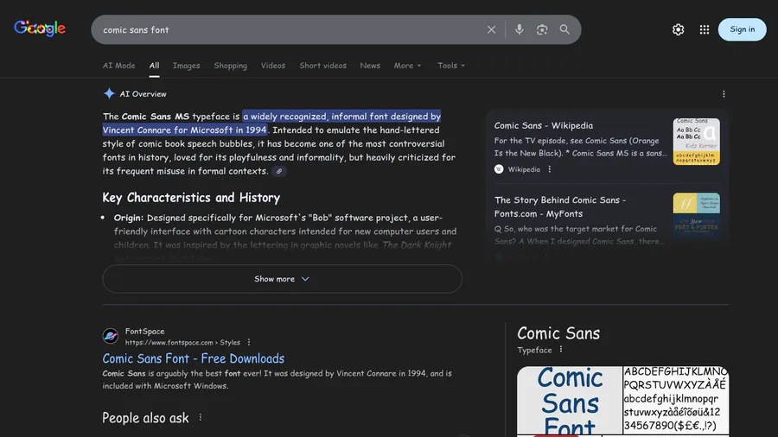Open Comic Sans Font - Free Downloads link
778x437 pixels.
point(194,358)
